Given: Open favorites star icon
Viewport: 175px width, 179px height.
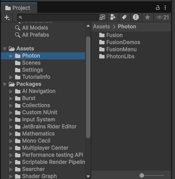Looking at the screenshot, I should [x=148, y=17].
